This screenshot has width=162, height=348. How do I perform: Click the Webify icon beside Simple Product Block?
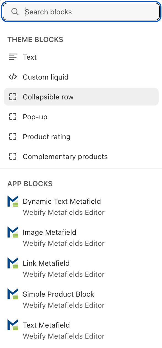coord(13,294)
